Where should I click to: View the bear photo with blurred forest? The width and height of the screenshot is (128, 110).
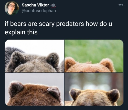click(94, 89)
